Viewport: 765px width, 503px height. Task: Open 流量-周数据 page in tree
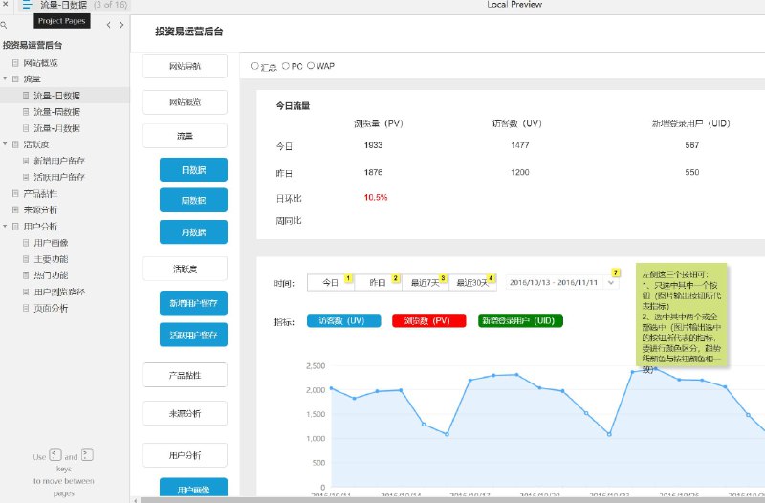click(56, 112)
